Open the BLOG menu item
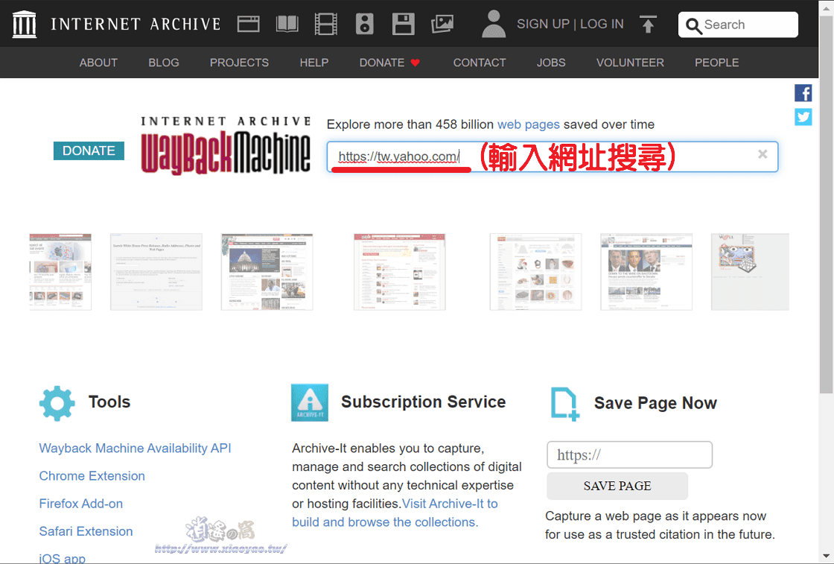This screenshot has height=564, width=834. pos(164,63)
